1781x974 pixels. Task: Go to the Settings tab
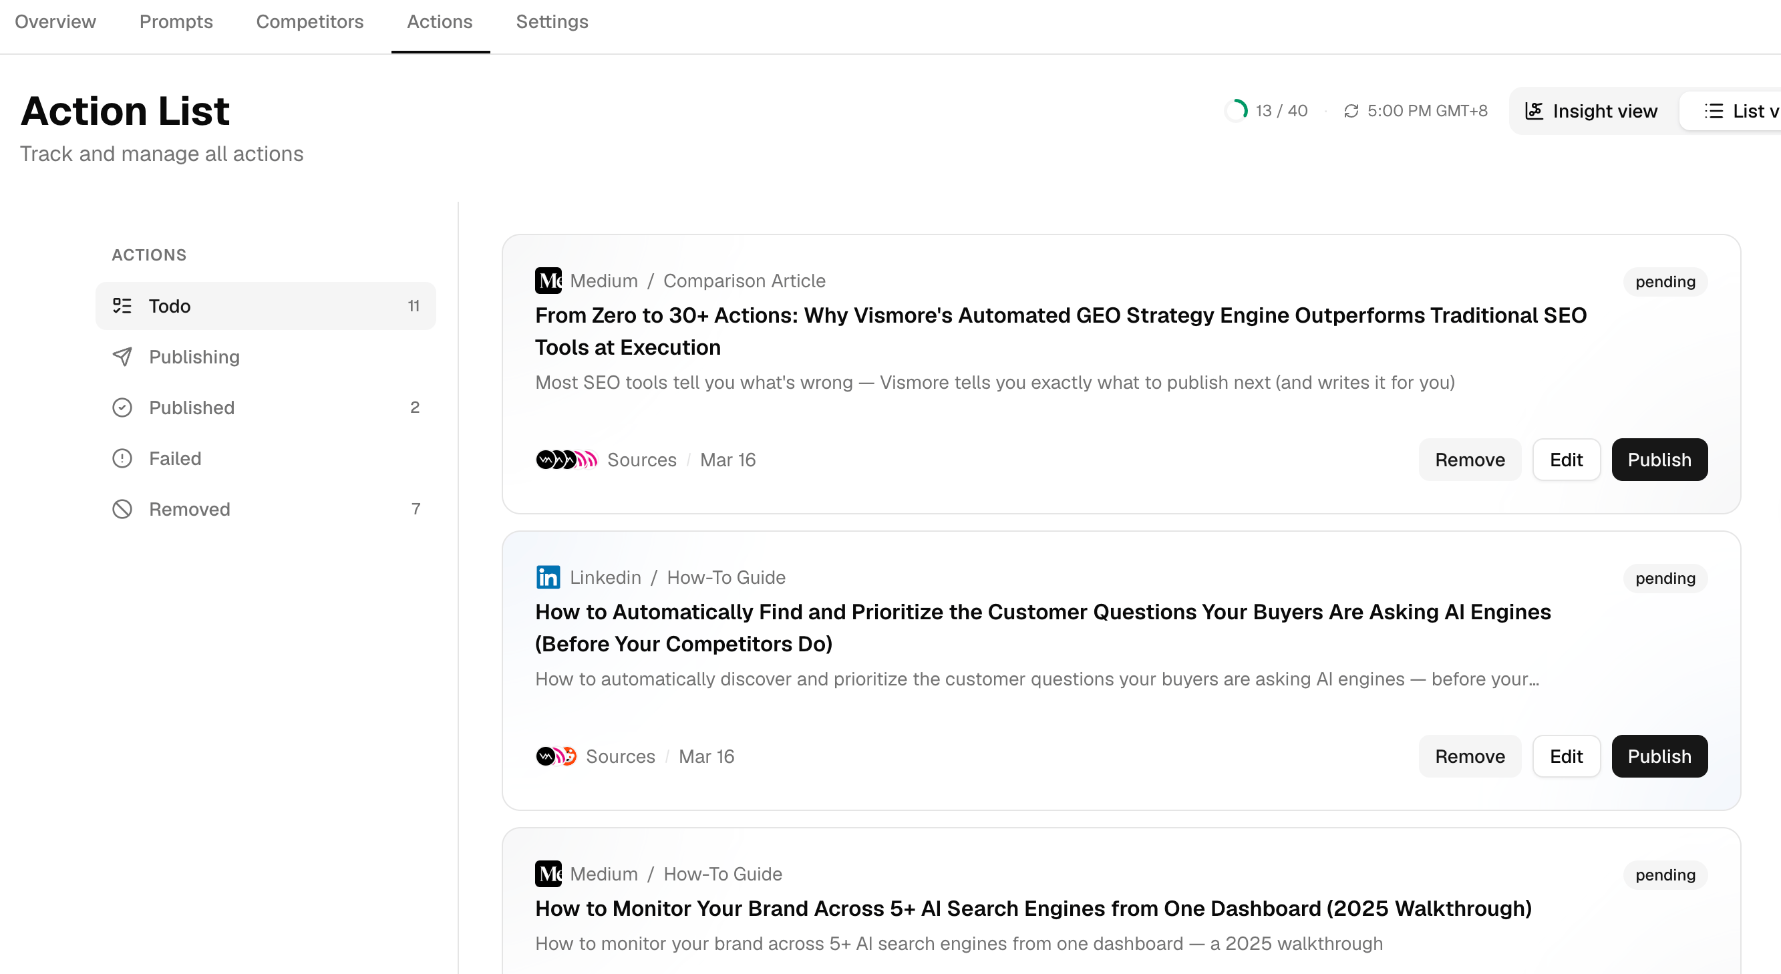pyautogui.click(x=552, y=22)
